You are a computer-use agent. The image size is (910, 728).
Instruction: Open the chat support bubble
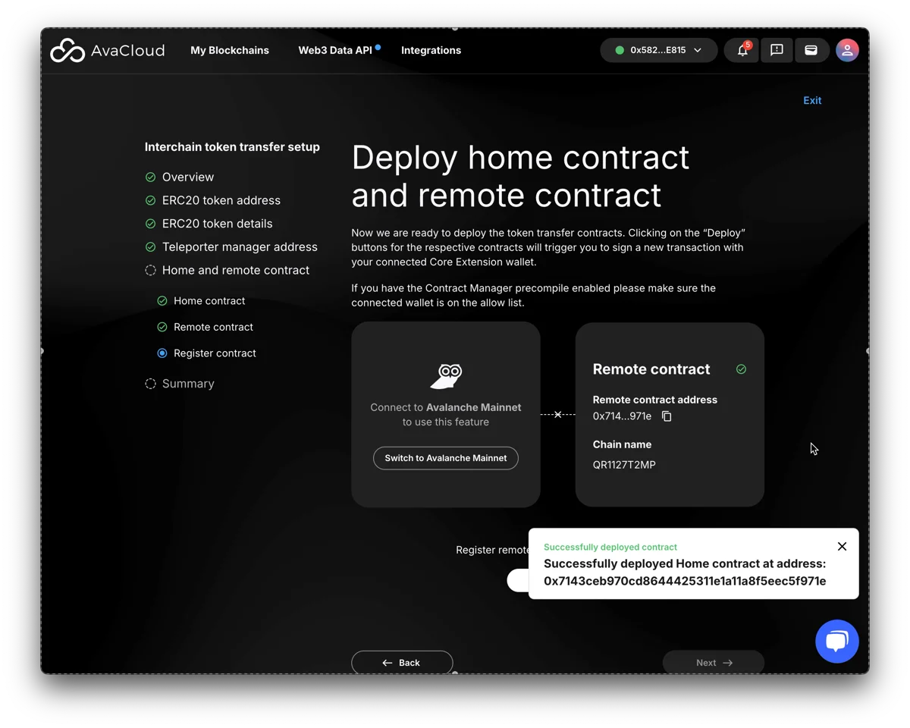[x=836, y=641]
